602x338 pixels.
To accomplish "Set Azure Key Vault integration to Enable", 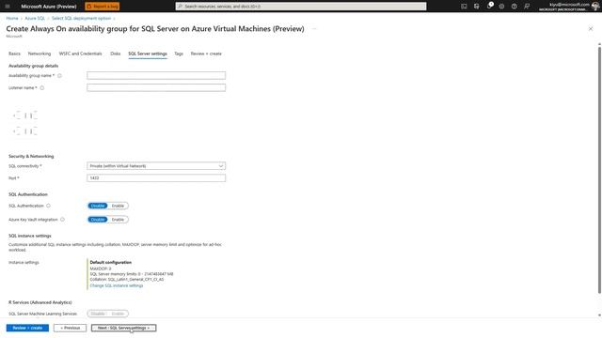I will click(x=118, y=220).
